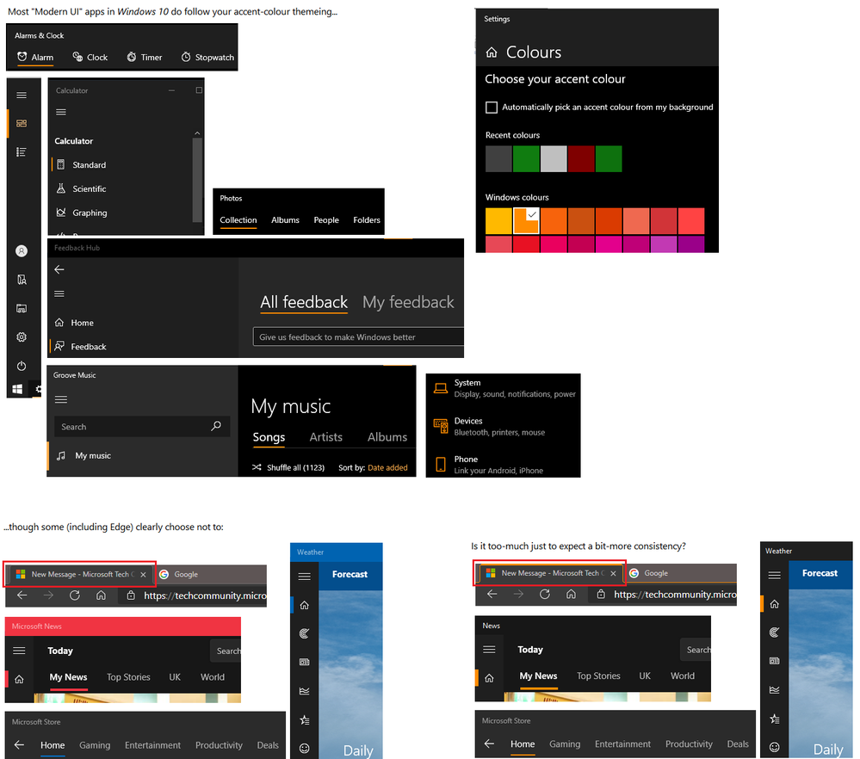Screen dimensions: 860x759
Task: Close the New Message tab in grey-tabbed Edge
Action: pyautogui.click(x=143, y=574)
